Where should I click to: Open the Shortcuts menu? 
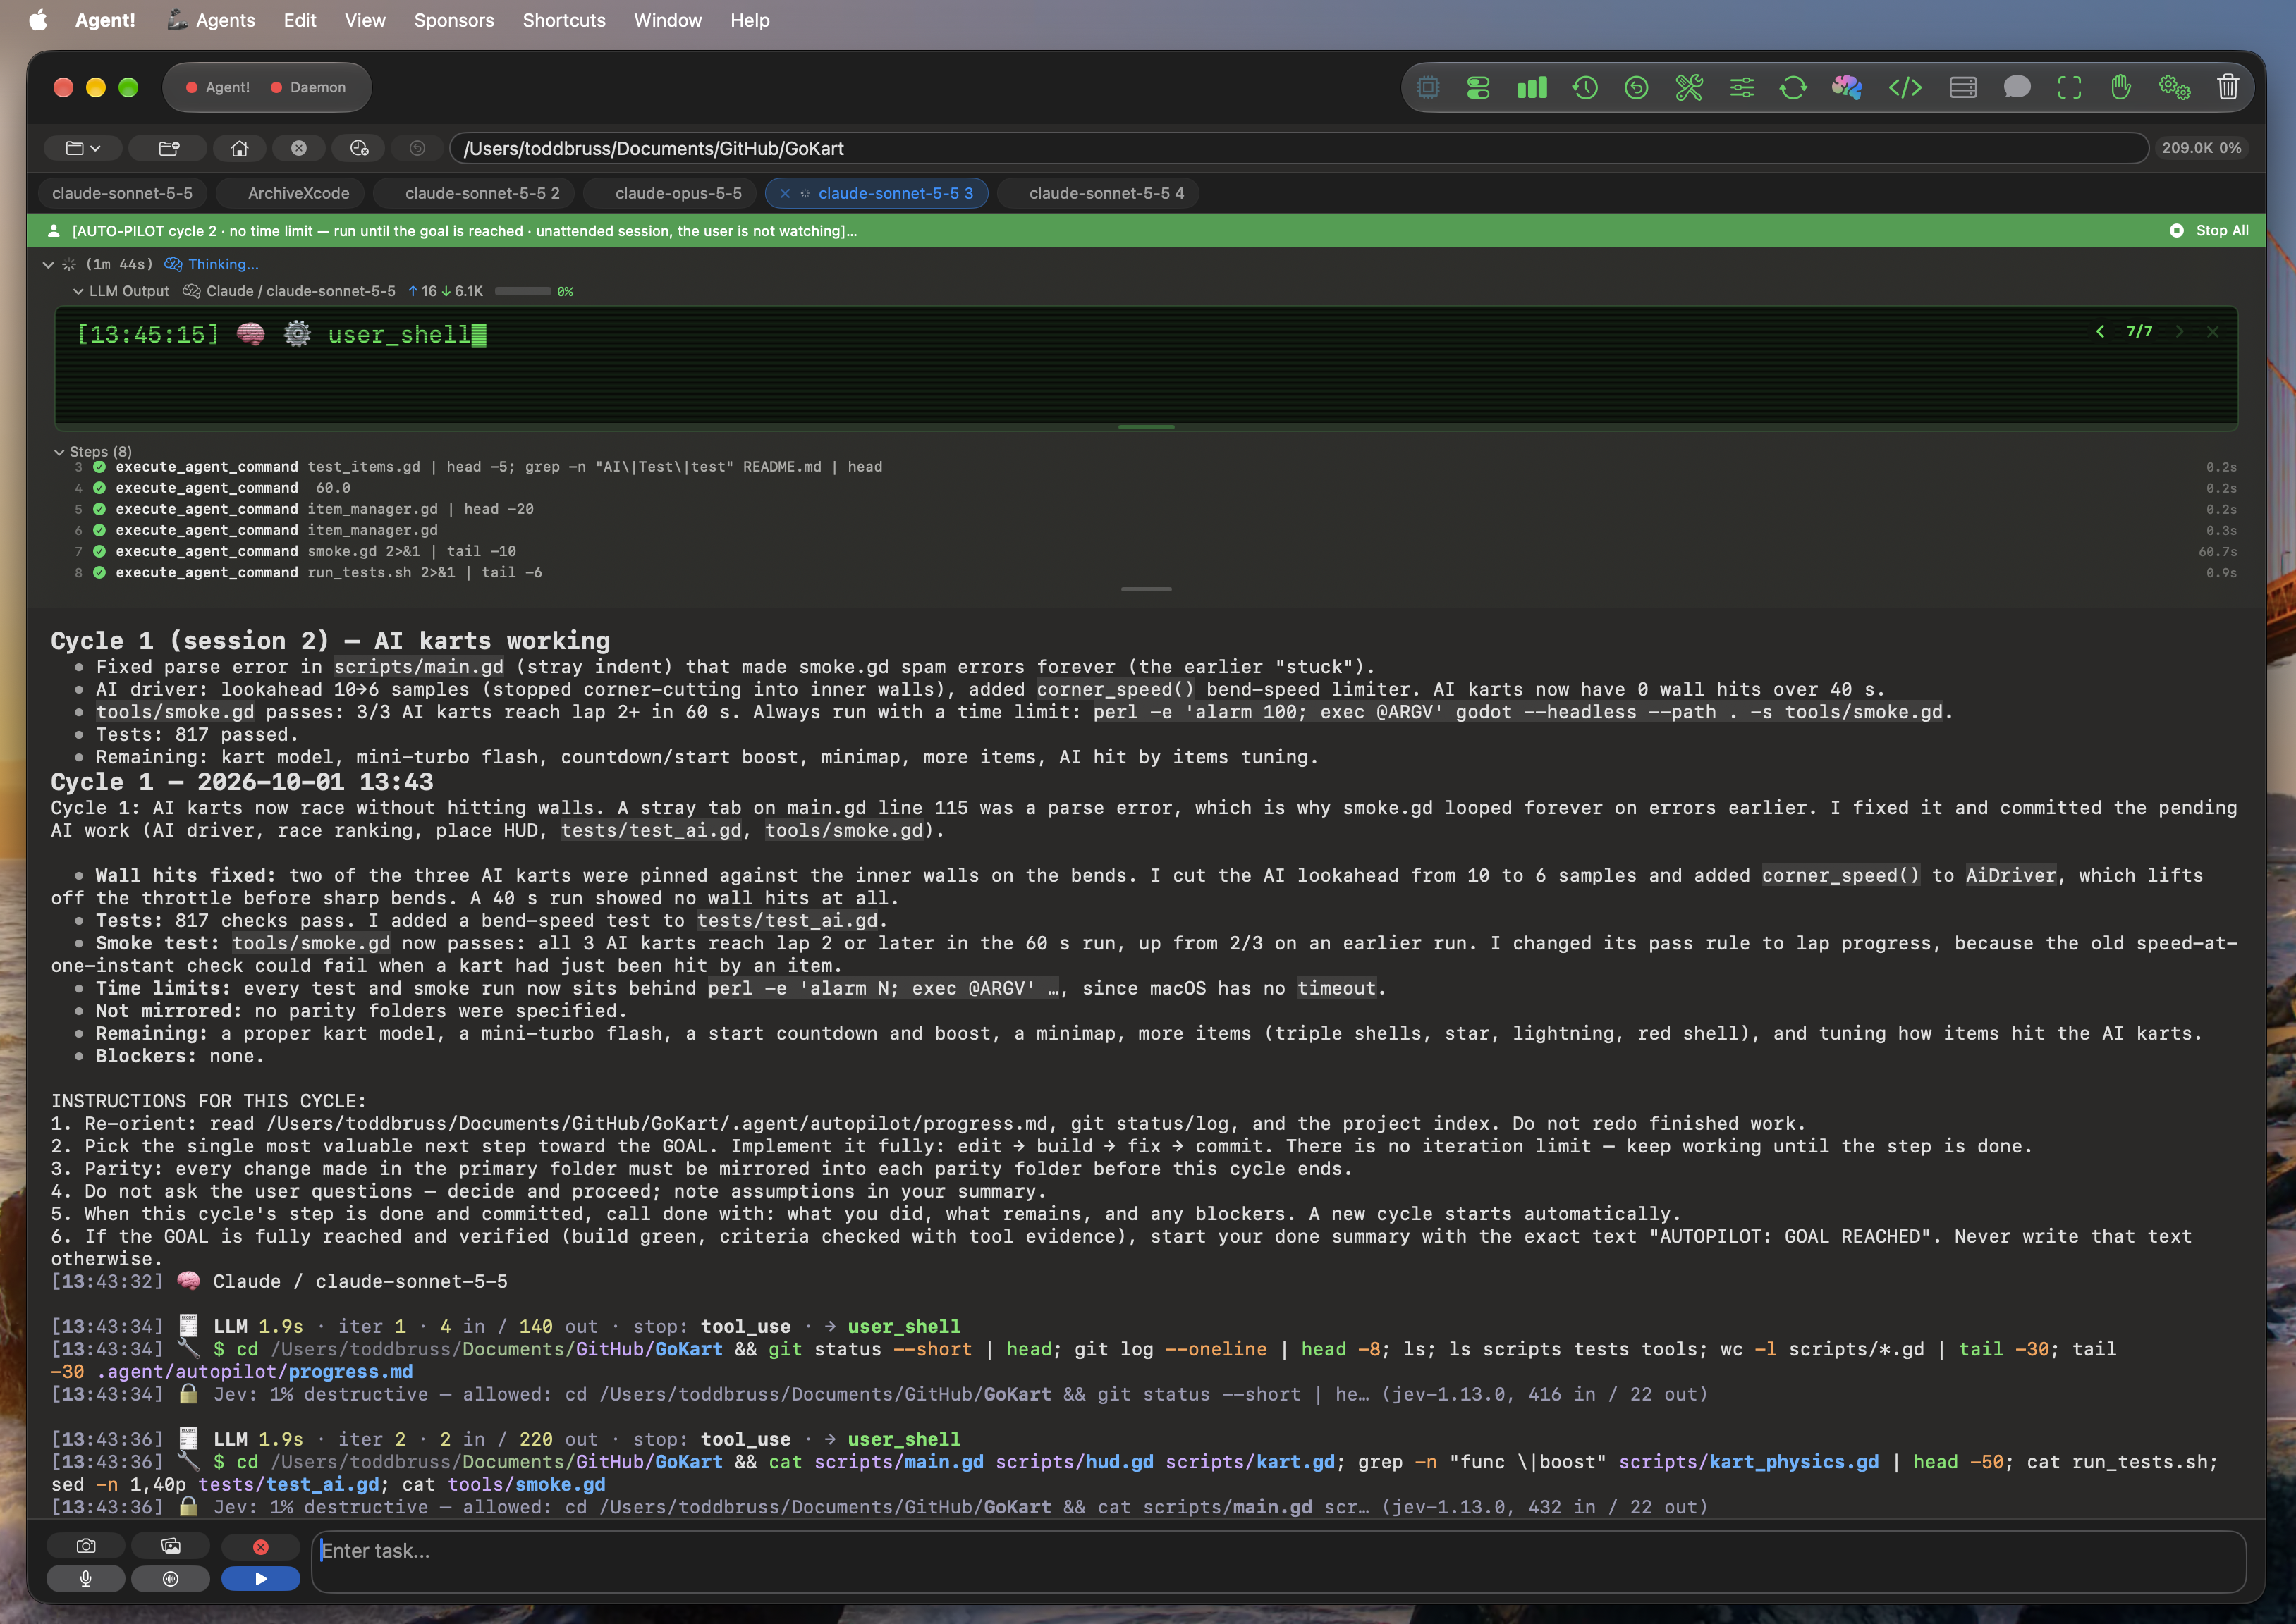[x=564, y=20]
